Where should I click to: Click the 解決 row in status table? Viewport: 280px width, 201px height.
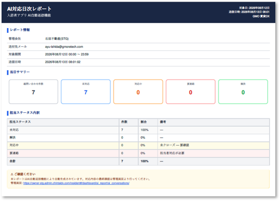(x=138, y=138)
